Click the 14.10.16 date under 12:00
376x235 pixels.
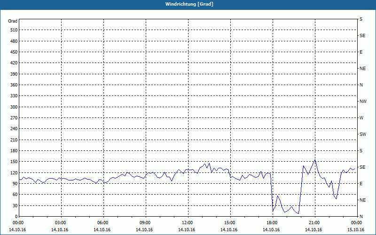[187, 230]
